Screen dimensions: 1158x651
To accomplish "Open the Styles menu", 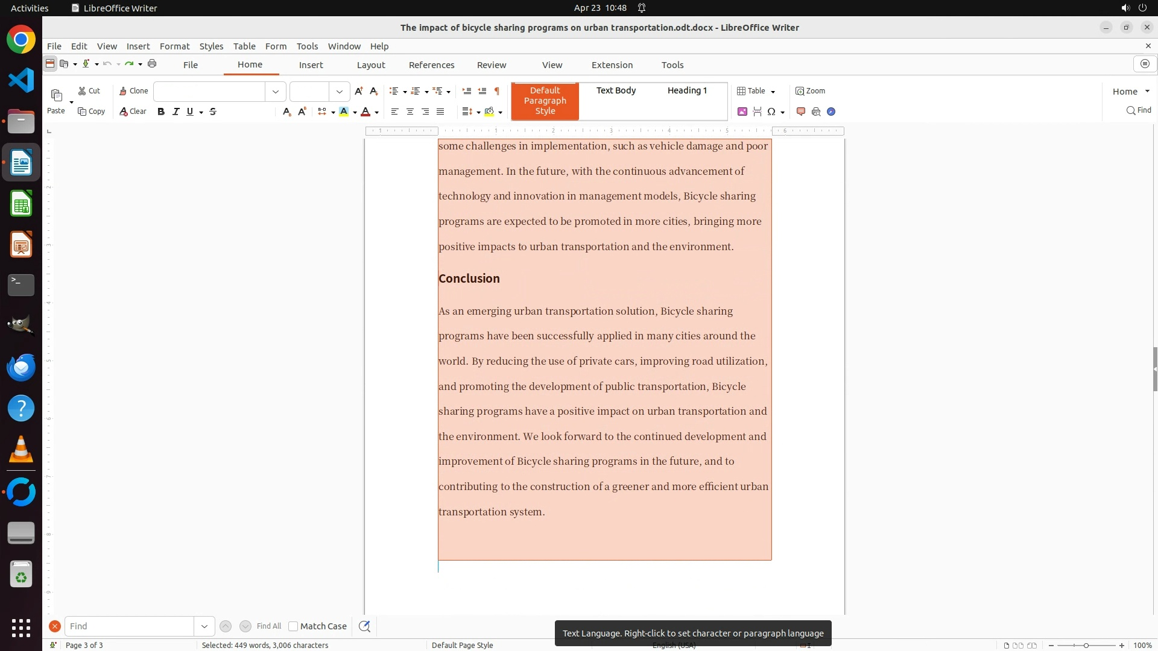I will [211, 46].
